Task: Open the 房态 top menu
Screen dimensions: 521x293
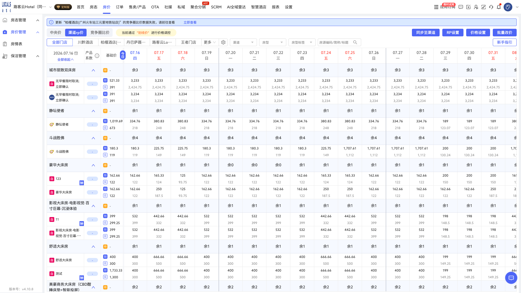Action: tap(93, 7)
